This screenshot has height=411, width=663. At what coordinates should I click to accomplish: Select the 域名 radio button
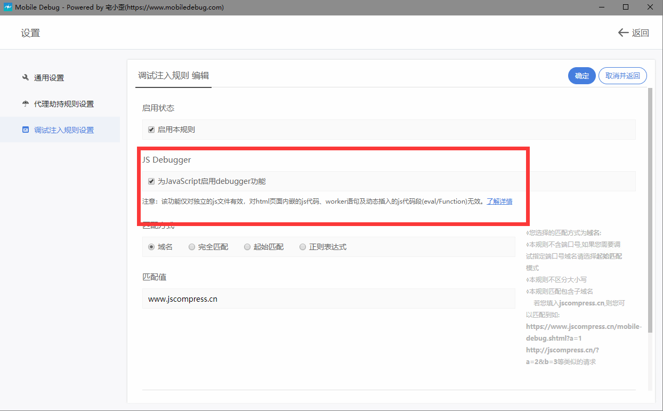pos(151,247)
